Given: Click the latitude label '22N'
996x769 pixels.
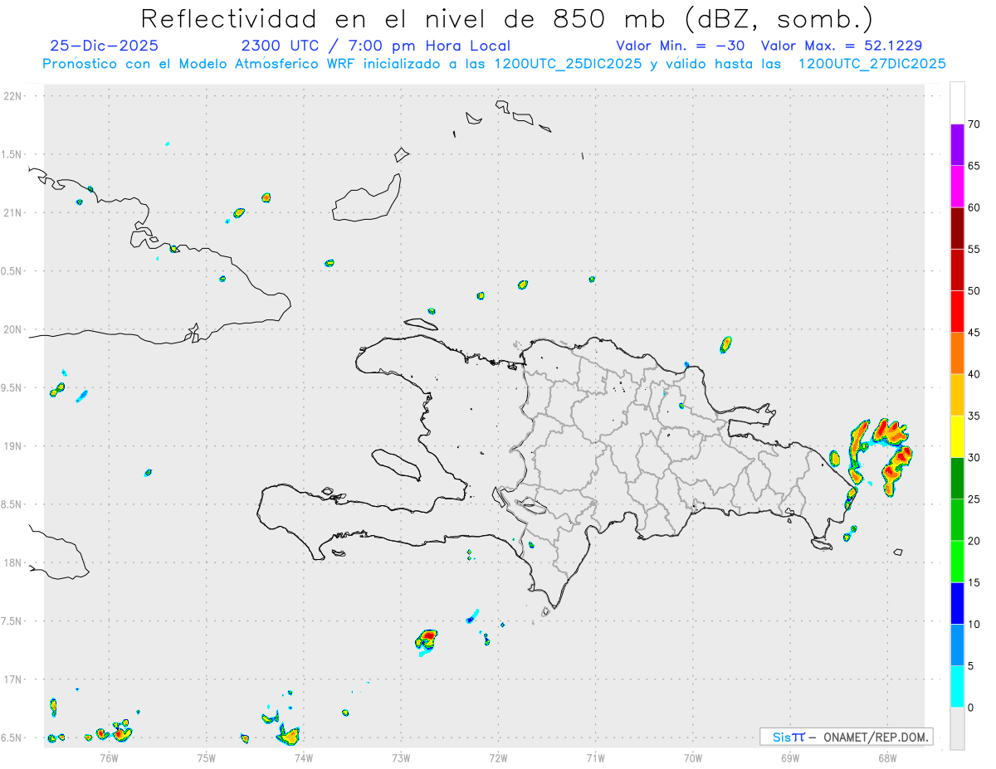Looking at the screenshot, I should pyautogui.click(x=13, y=95).
